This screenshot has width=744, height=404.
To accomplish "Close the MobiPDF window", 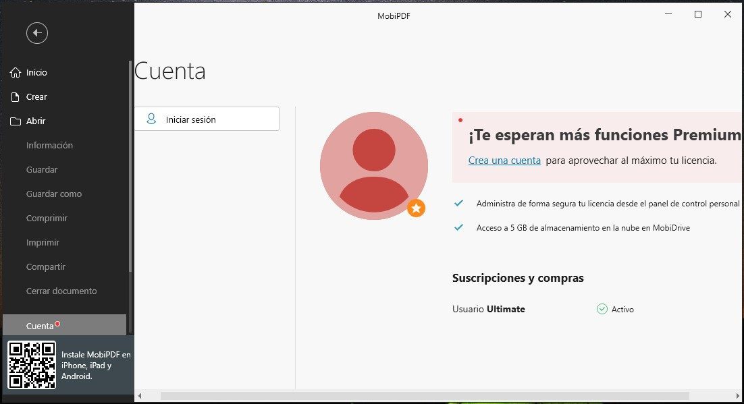I will click(x=727, y=14).
